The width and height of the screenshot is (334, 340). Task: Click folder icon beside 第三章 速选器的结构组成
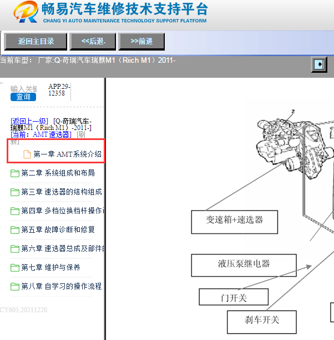coord(15,192)
